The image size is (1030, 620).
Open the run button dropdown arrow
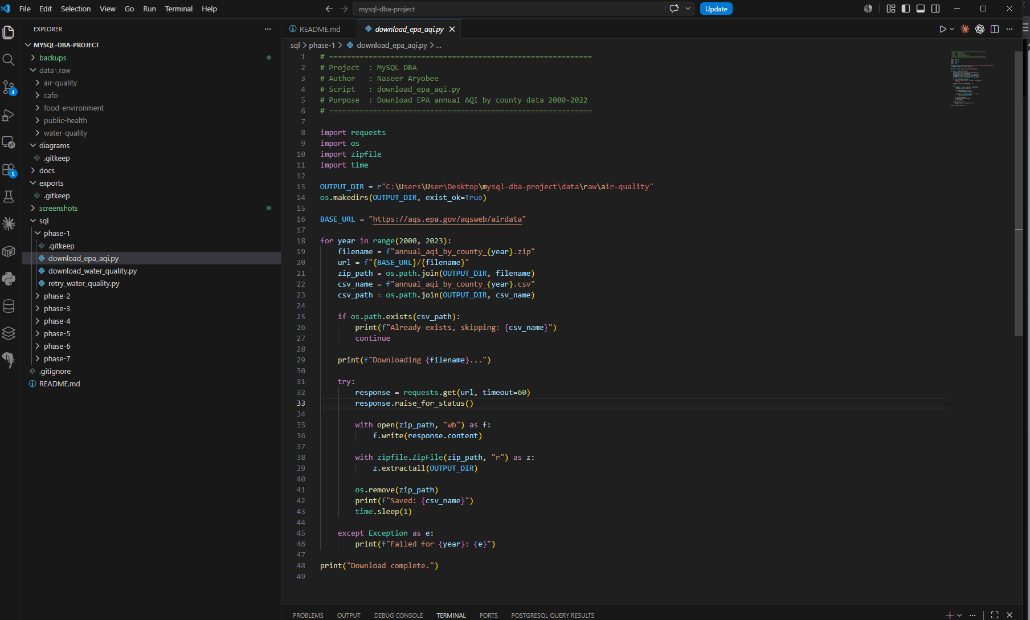(x=952, y=29)
